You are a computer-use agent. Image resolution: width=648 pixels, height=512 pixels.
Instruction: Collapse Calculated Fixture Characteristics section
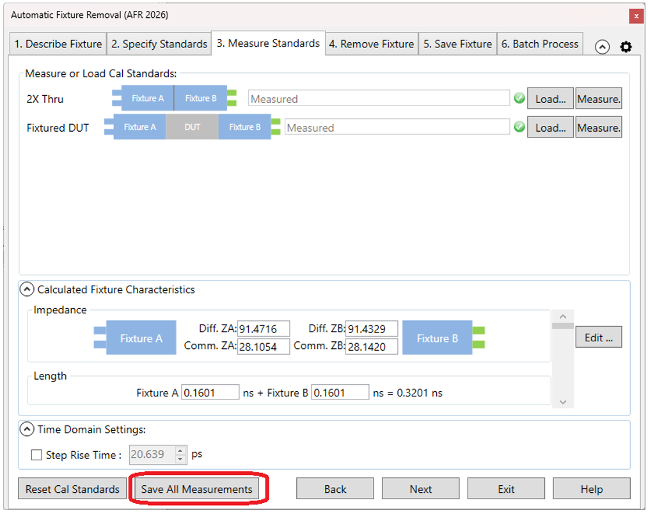click(27, 290)
